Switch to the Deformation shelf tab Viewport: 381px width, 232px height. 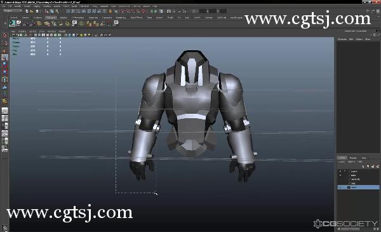pos(78,18)
